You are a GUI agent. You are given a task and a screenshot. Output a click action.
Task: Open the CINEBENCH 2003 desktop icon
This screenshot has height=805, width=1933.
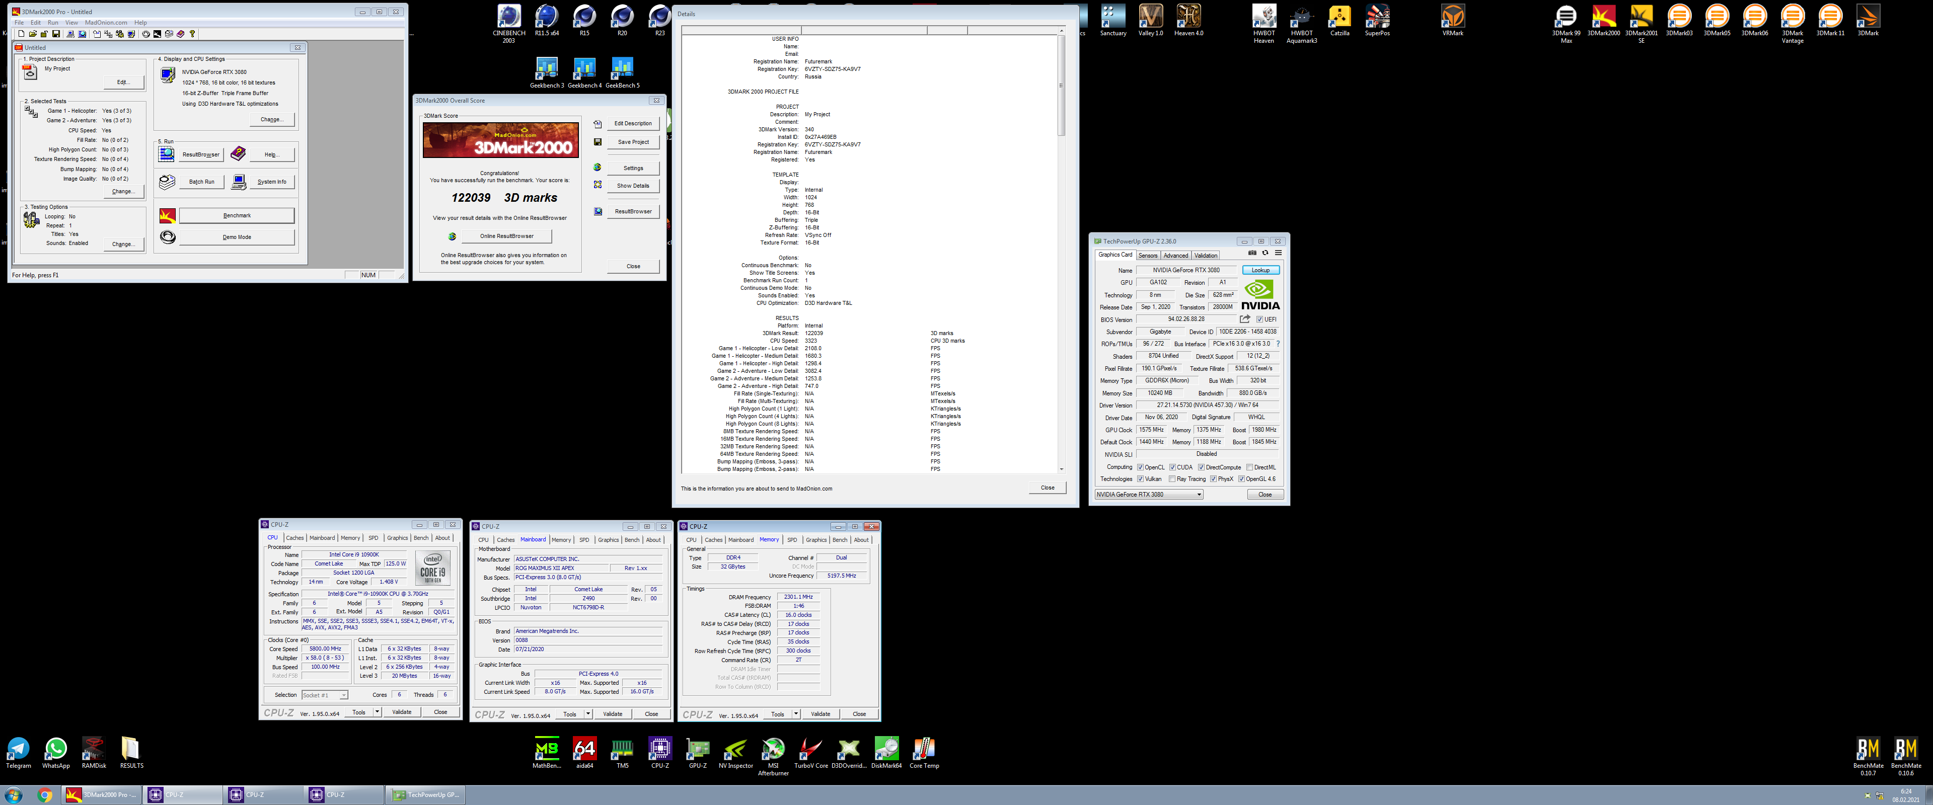509,23
